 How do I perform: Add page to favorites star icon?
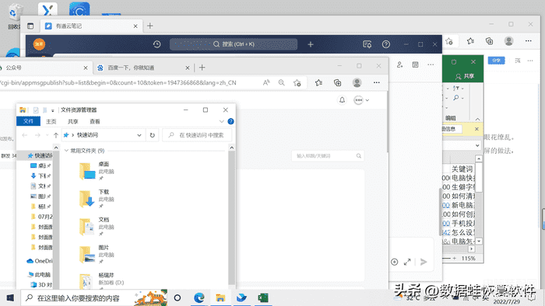point(297,83)
